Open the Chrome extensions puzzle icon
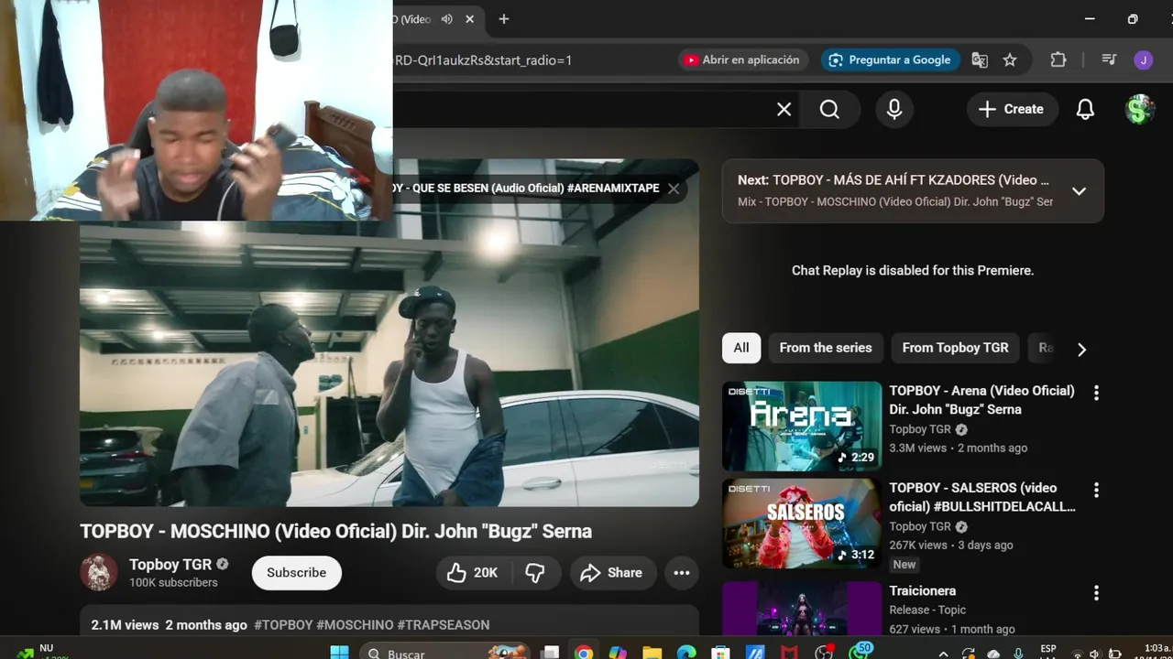 pyautogui.click(x=1058, y=59)
